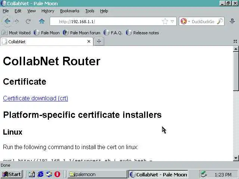Click the search magnifier icon
Screen dimensions: 239x179
tap(220, 21)
